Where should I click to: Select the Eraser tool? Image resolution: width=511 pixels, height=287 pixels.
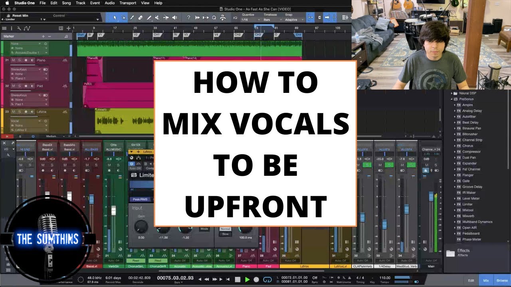(x=141, y=18)
